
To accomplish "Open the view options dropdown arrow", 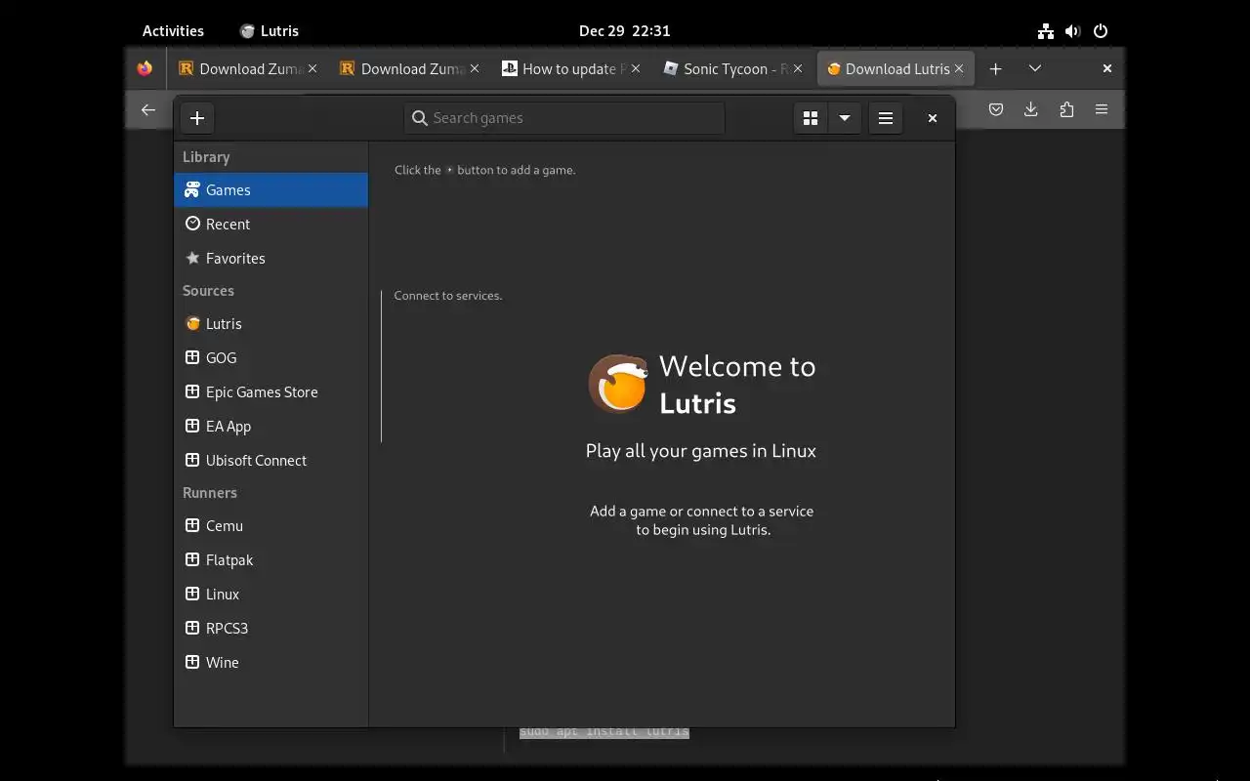I will pos(845,118).
